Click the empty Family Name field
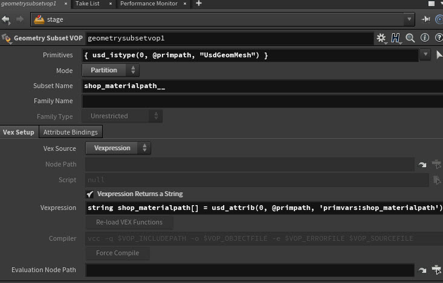This screenshot has height=283, width=443. coord(262,101)
